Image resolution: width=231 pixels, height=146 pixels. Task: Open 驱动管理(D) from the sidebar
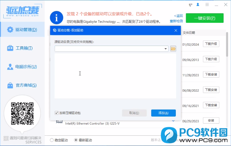point(22,29)
